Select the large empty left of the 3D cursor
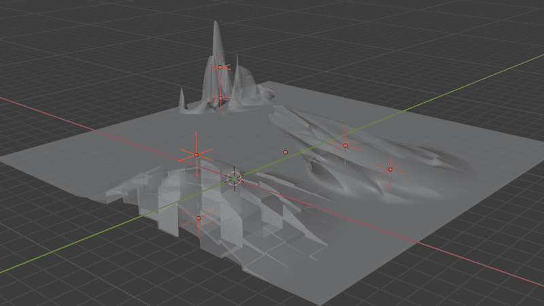The height and width of the screenshot is (306, 544). tap(197, 155)
